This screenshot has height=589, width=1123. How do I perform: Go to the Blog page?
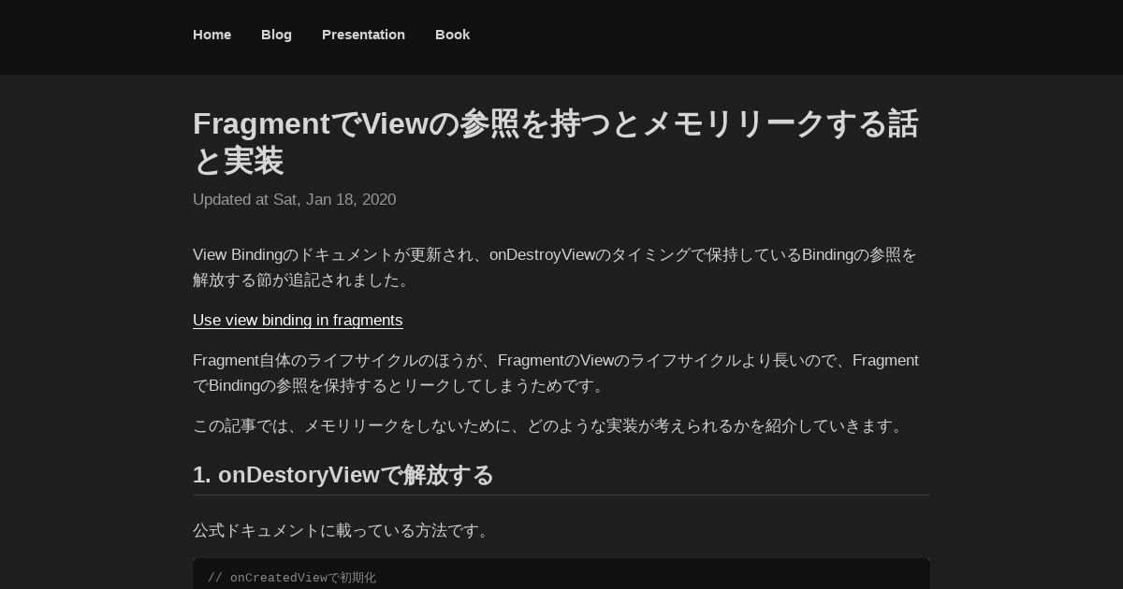[276, 35]
